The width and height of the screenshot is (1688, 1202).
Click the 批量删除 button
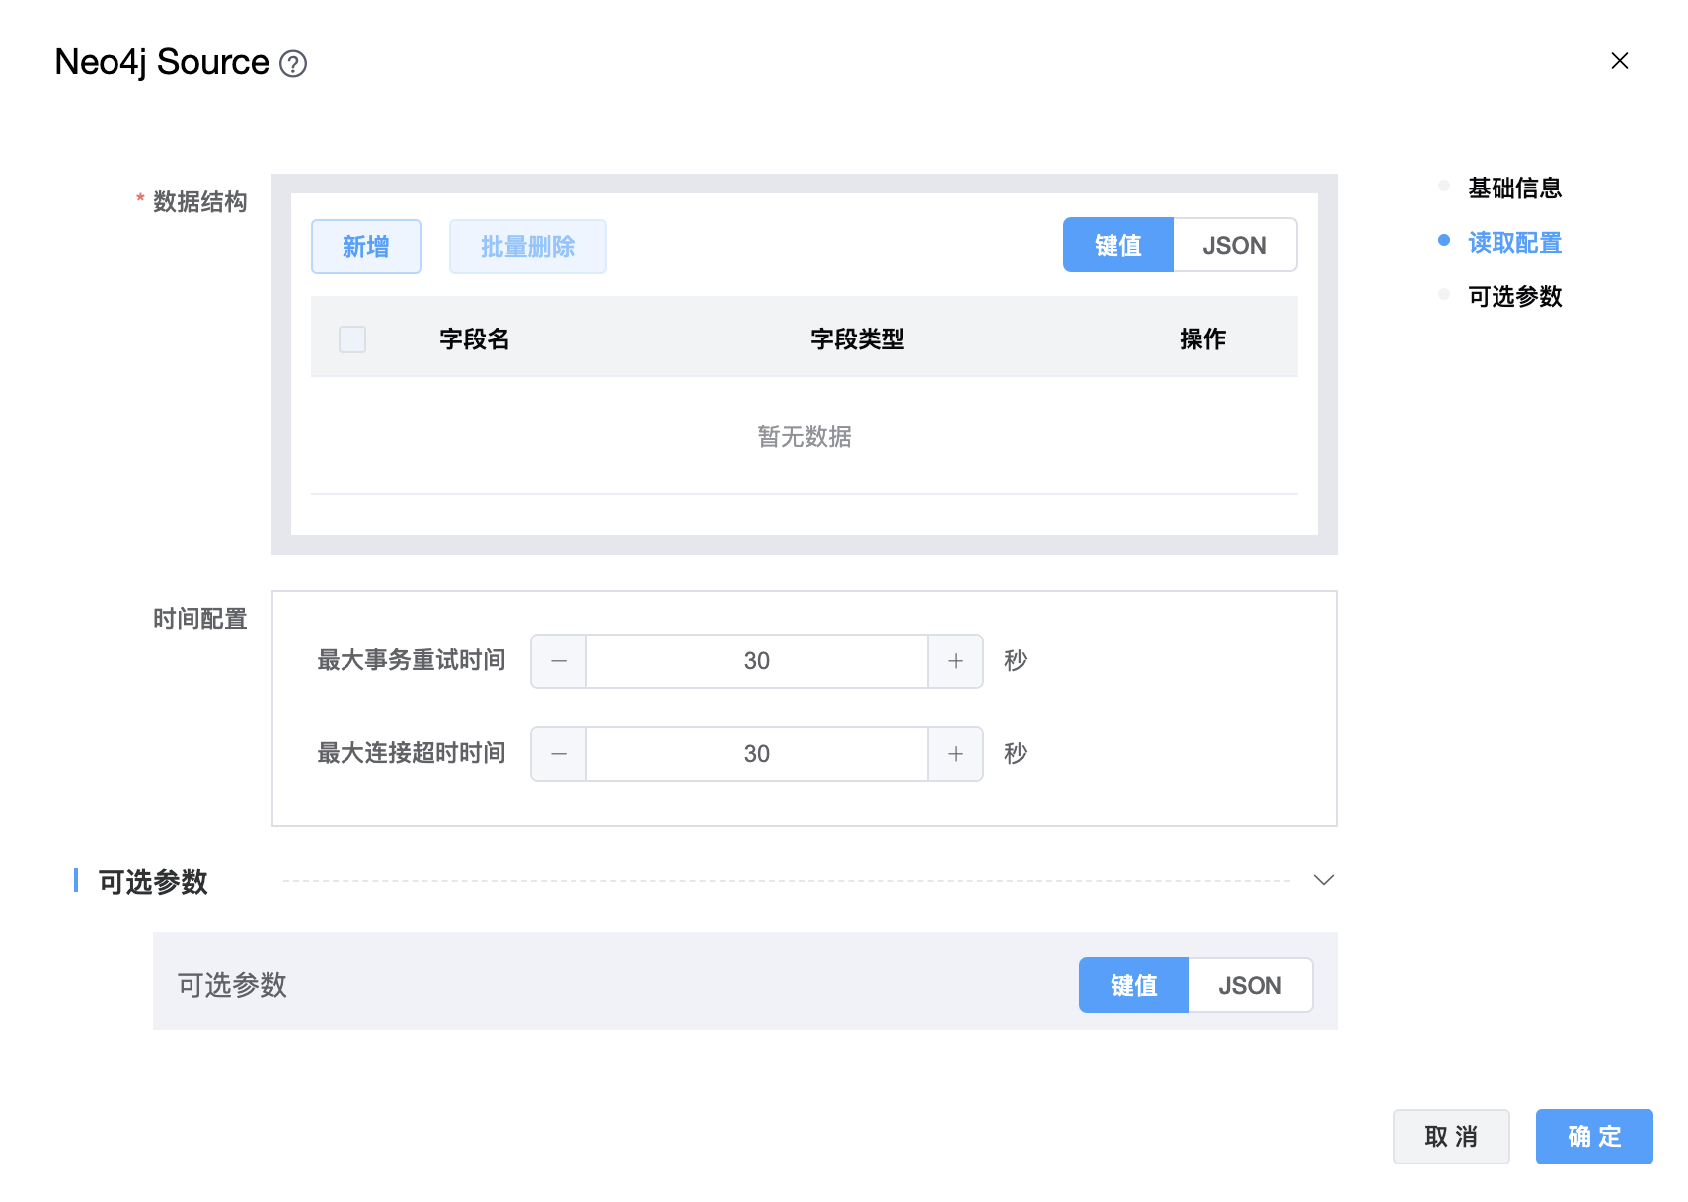(x=527, y=247)
